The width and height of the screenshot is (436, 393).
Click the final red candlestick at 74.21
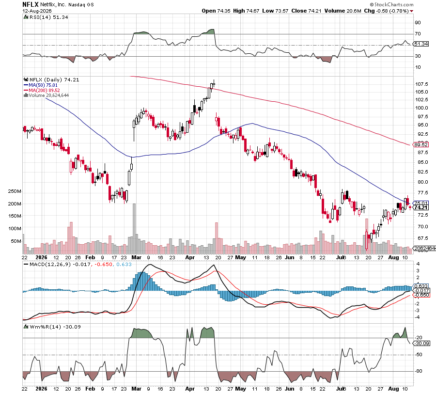[x=410, y=207]
